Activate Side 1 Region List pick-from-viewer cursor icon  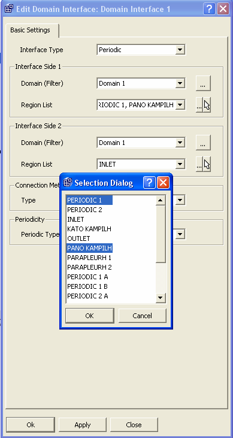207,105
